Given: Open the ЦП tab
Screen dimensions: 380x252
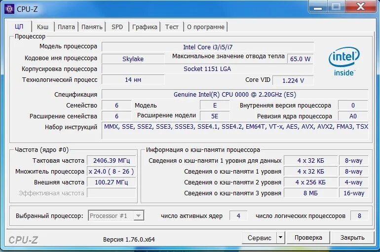Looking at the screenshot, I should pyautogui.click(x=19, y=27).
